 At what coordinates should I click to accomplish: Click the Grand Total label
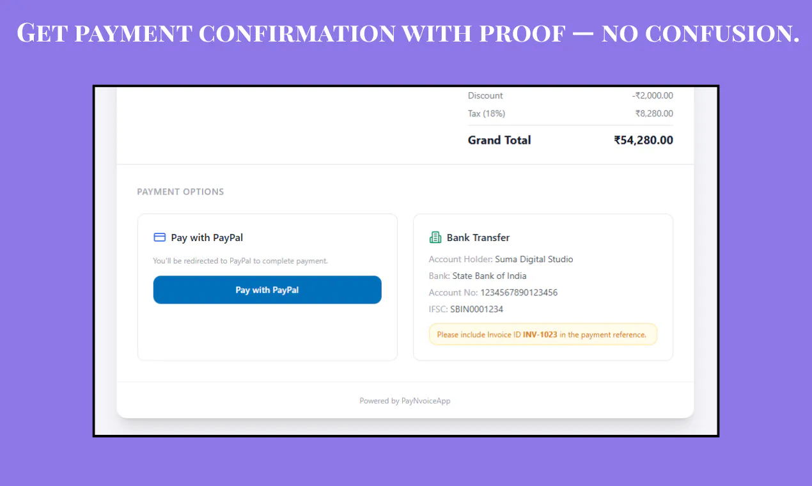pos(499,140)
